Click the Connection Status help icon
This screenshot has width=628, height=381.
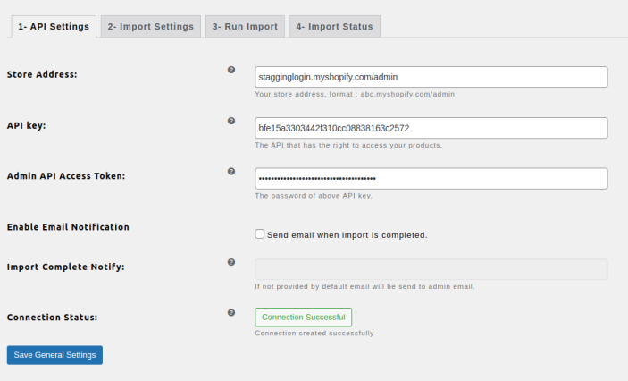tap(231, 313)
